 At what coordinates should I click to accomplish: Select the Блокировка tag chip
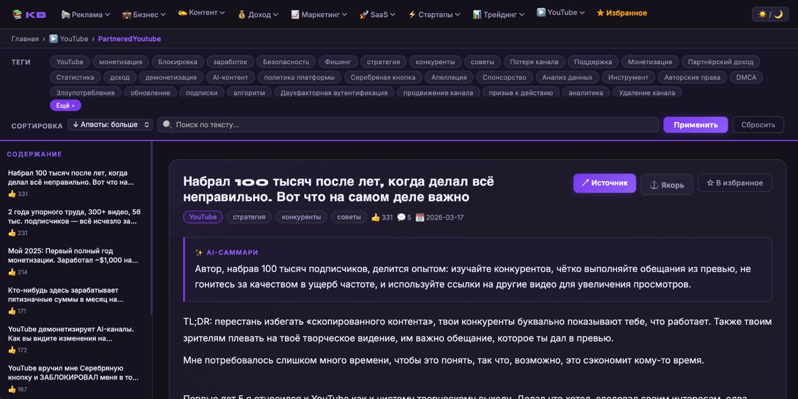178,62
